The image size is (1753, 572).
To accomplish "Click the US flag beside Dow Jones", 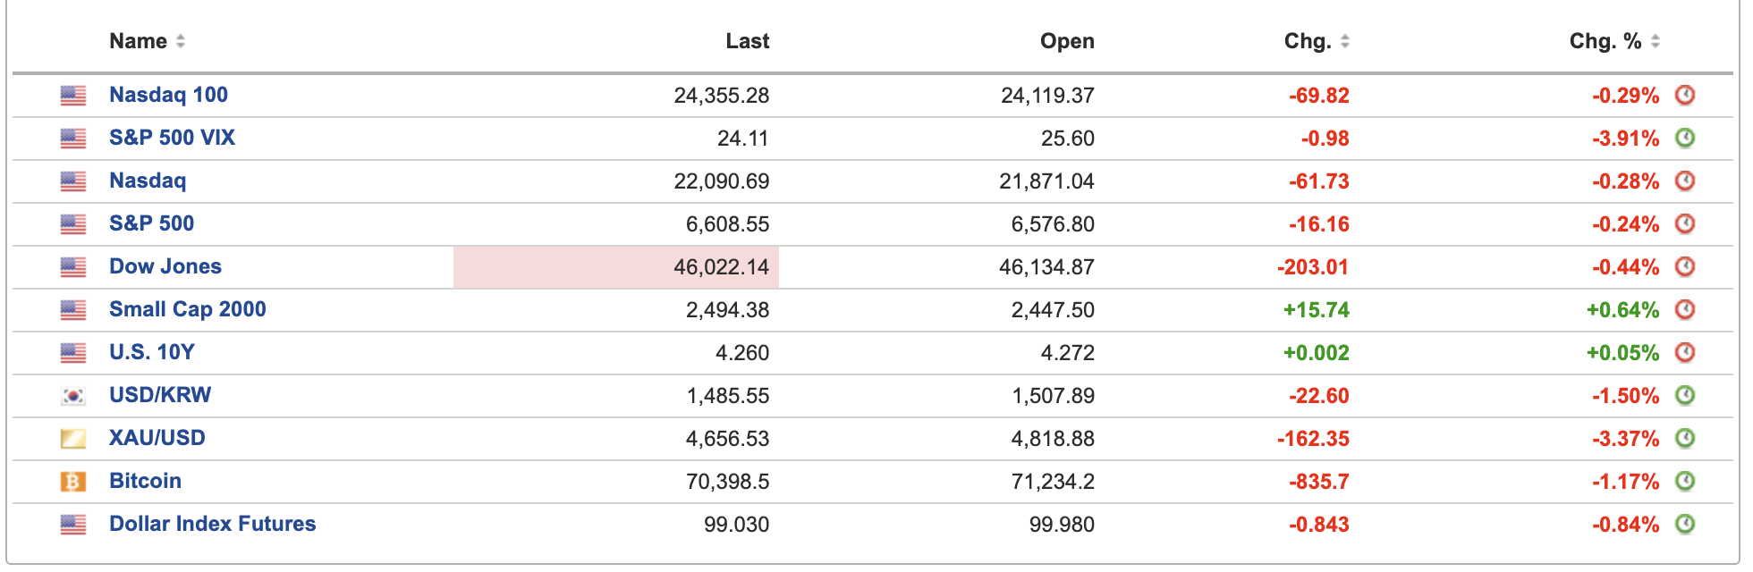I will [x=72, y=267].
